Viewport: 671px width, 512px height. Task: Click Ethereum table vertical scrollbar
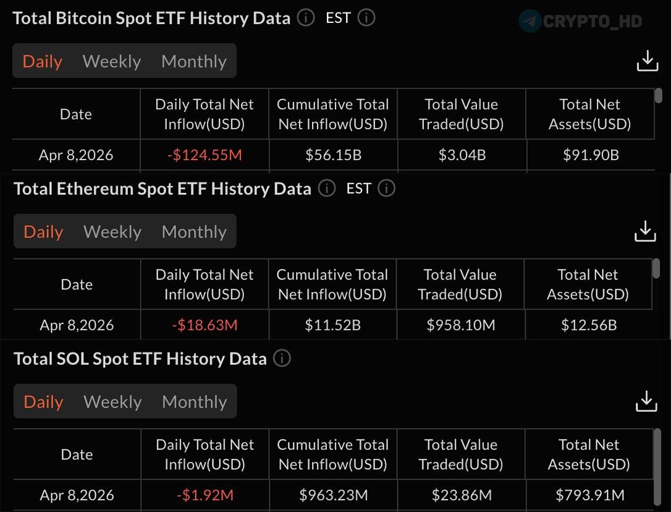(657, 268)
